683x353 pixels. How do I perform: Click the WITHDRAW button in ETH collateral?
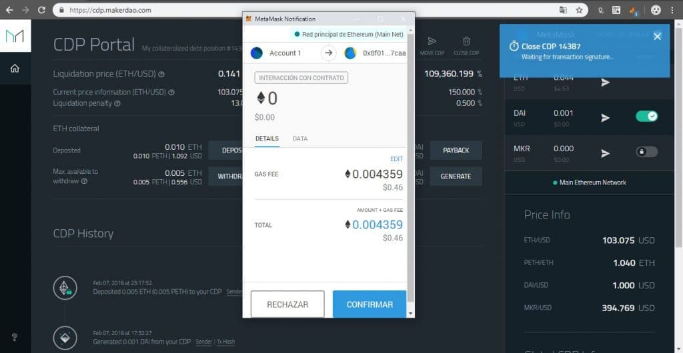[x=225, y=176]
